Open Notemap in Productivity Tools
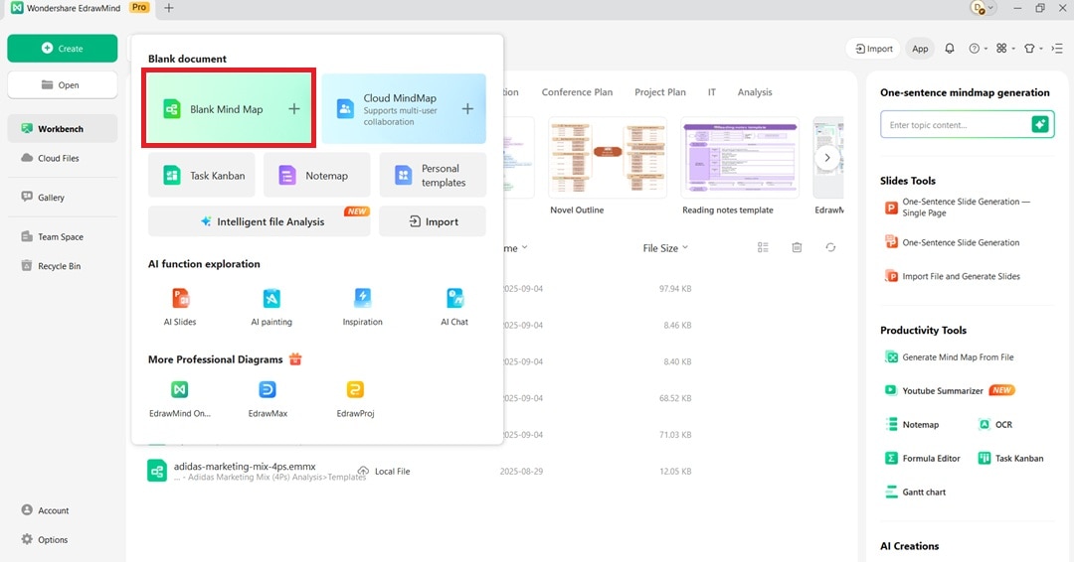 pyautogui.click(x=912, y=425)
